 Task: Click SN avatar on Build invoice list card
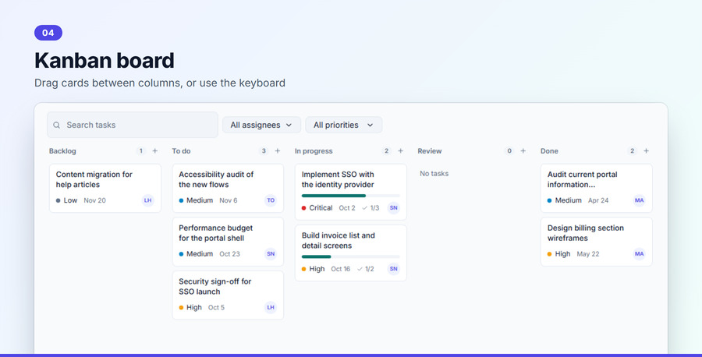pos(394,269)
